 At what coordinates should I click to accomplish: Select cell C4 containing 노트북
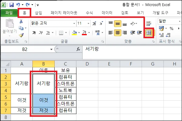(66, 90)
